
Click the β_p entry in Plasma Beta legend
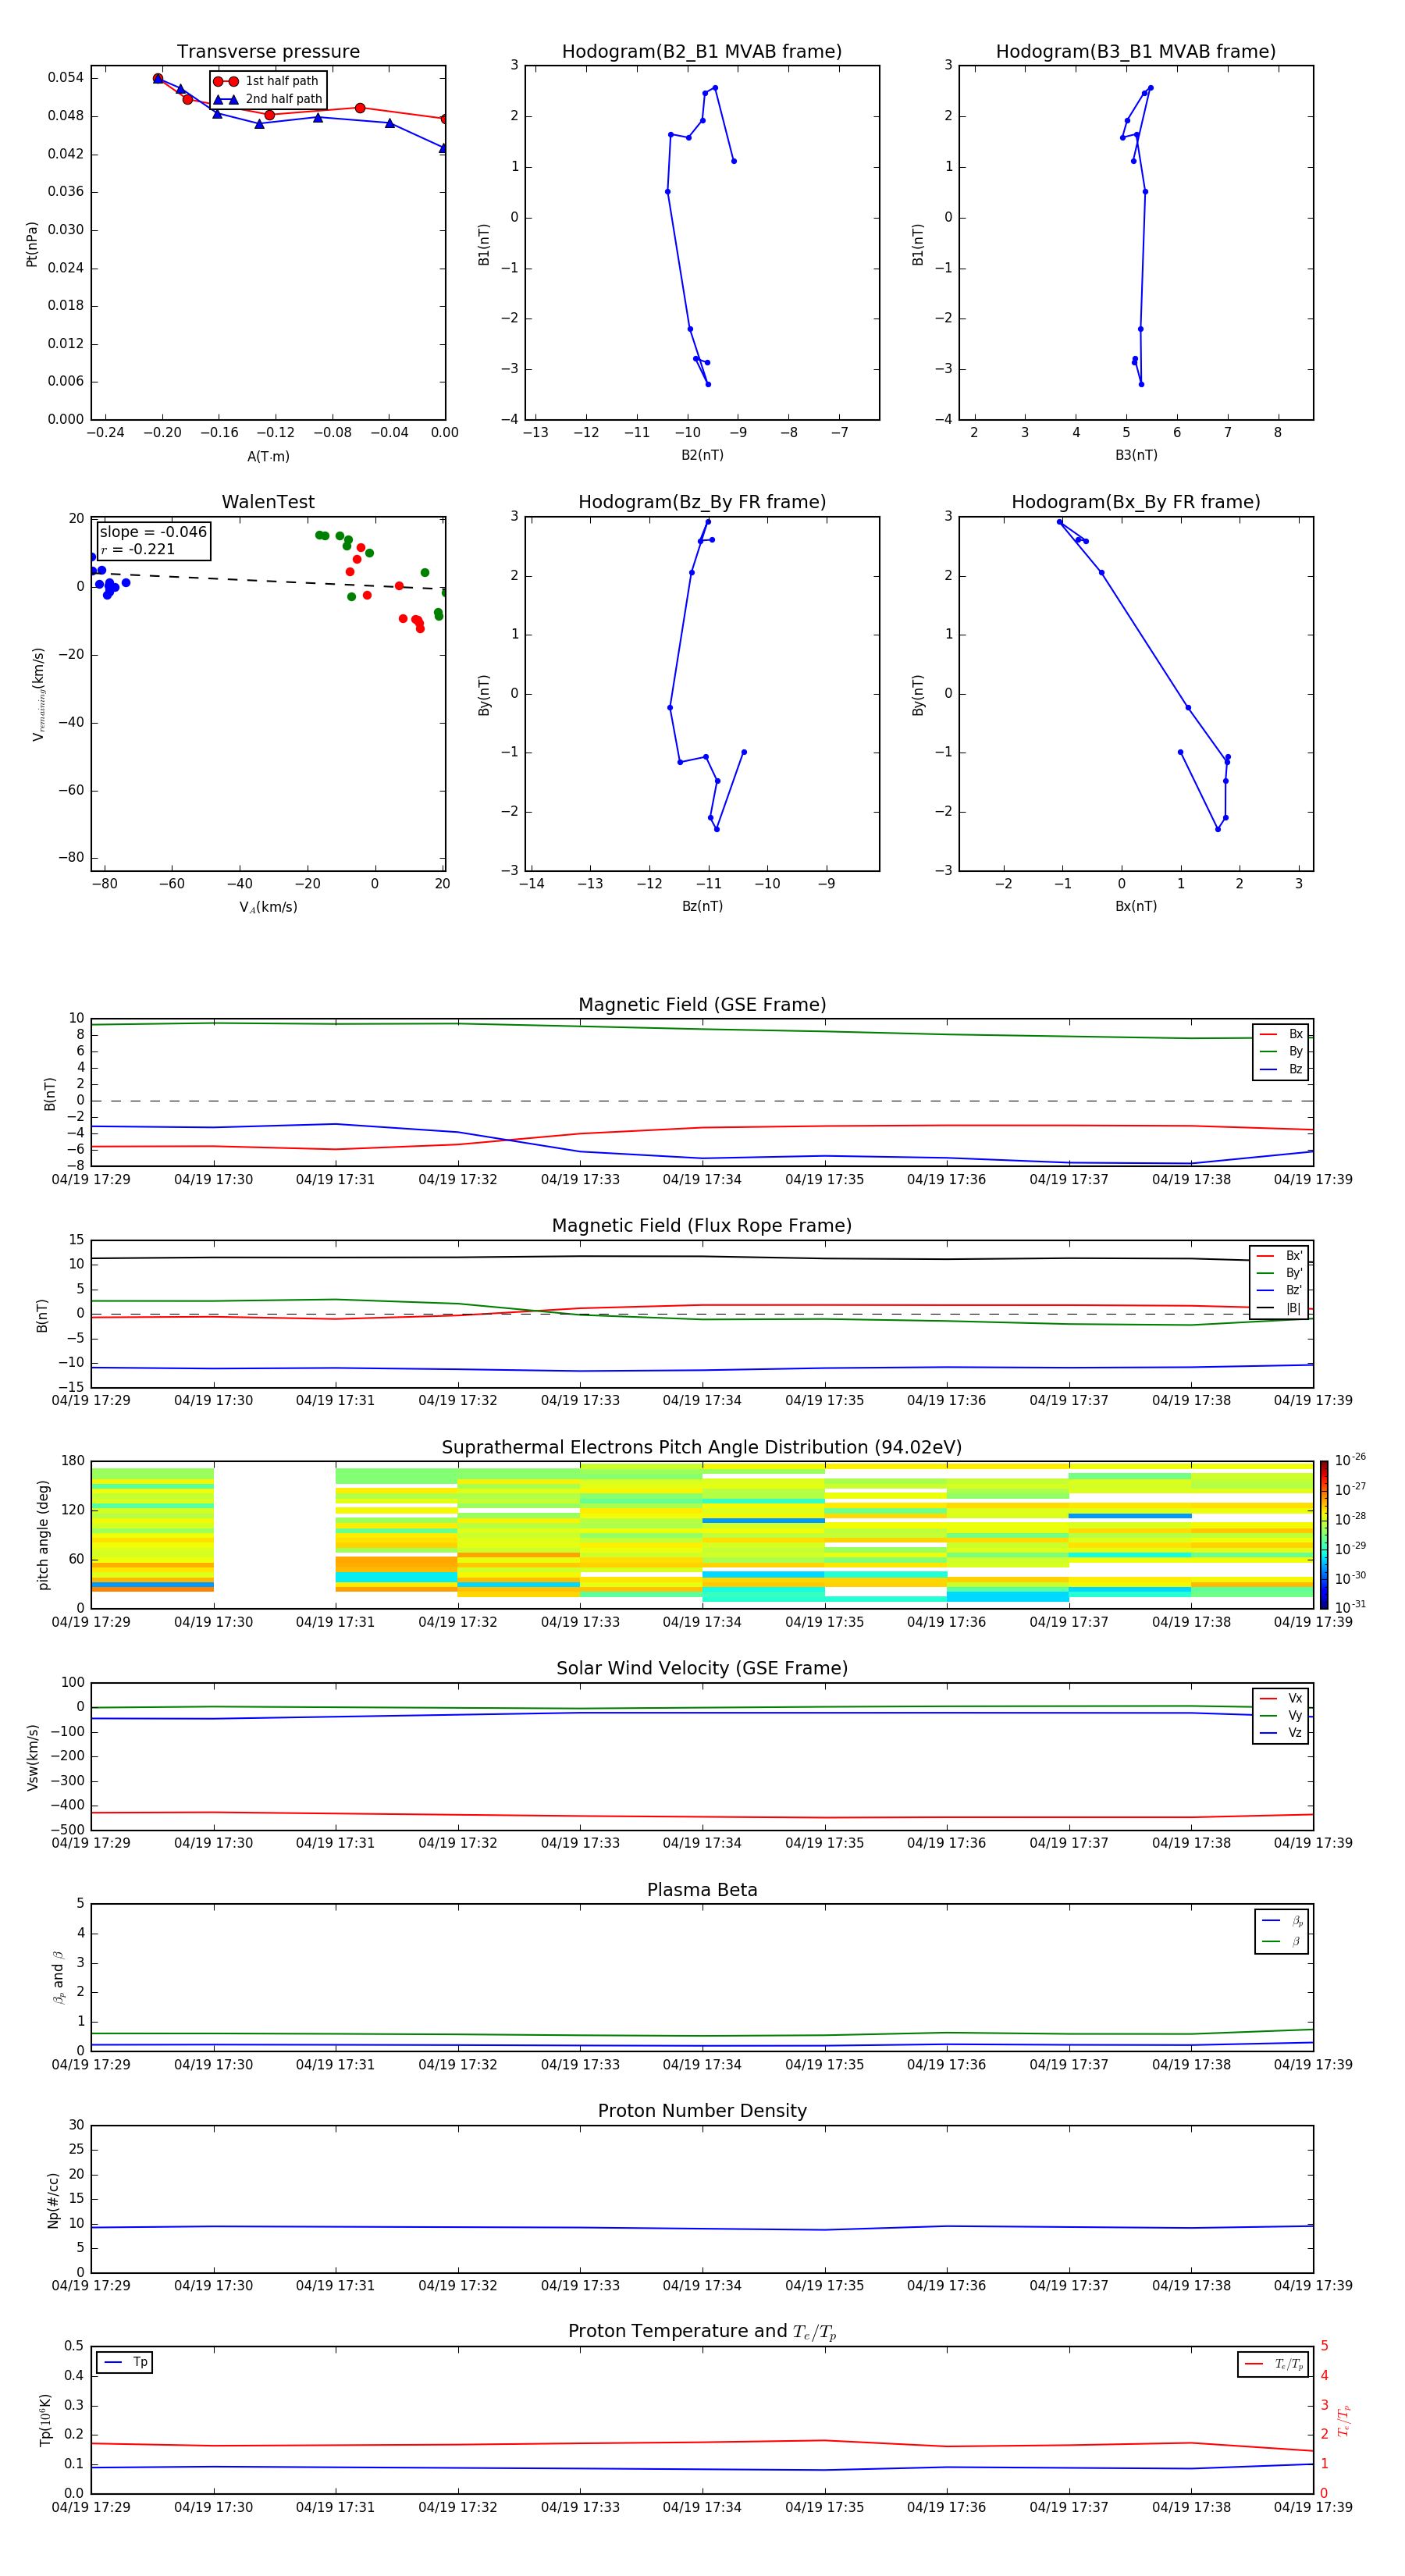(1282, 1921)
